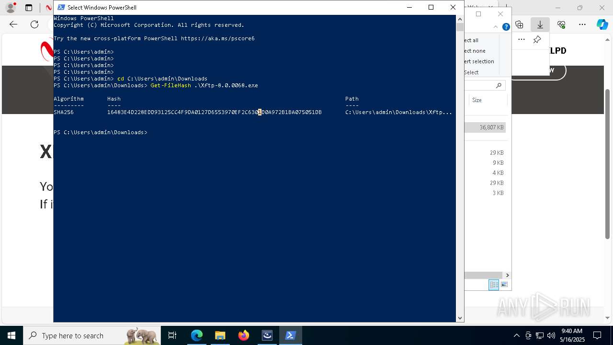Viewport: 613px width, 345px height.
Task: Click the pscore6 URL in PowerShell
Action: pos(218,38)
